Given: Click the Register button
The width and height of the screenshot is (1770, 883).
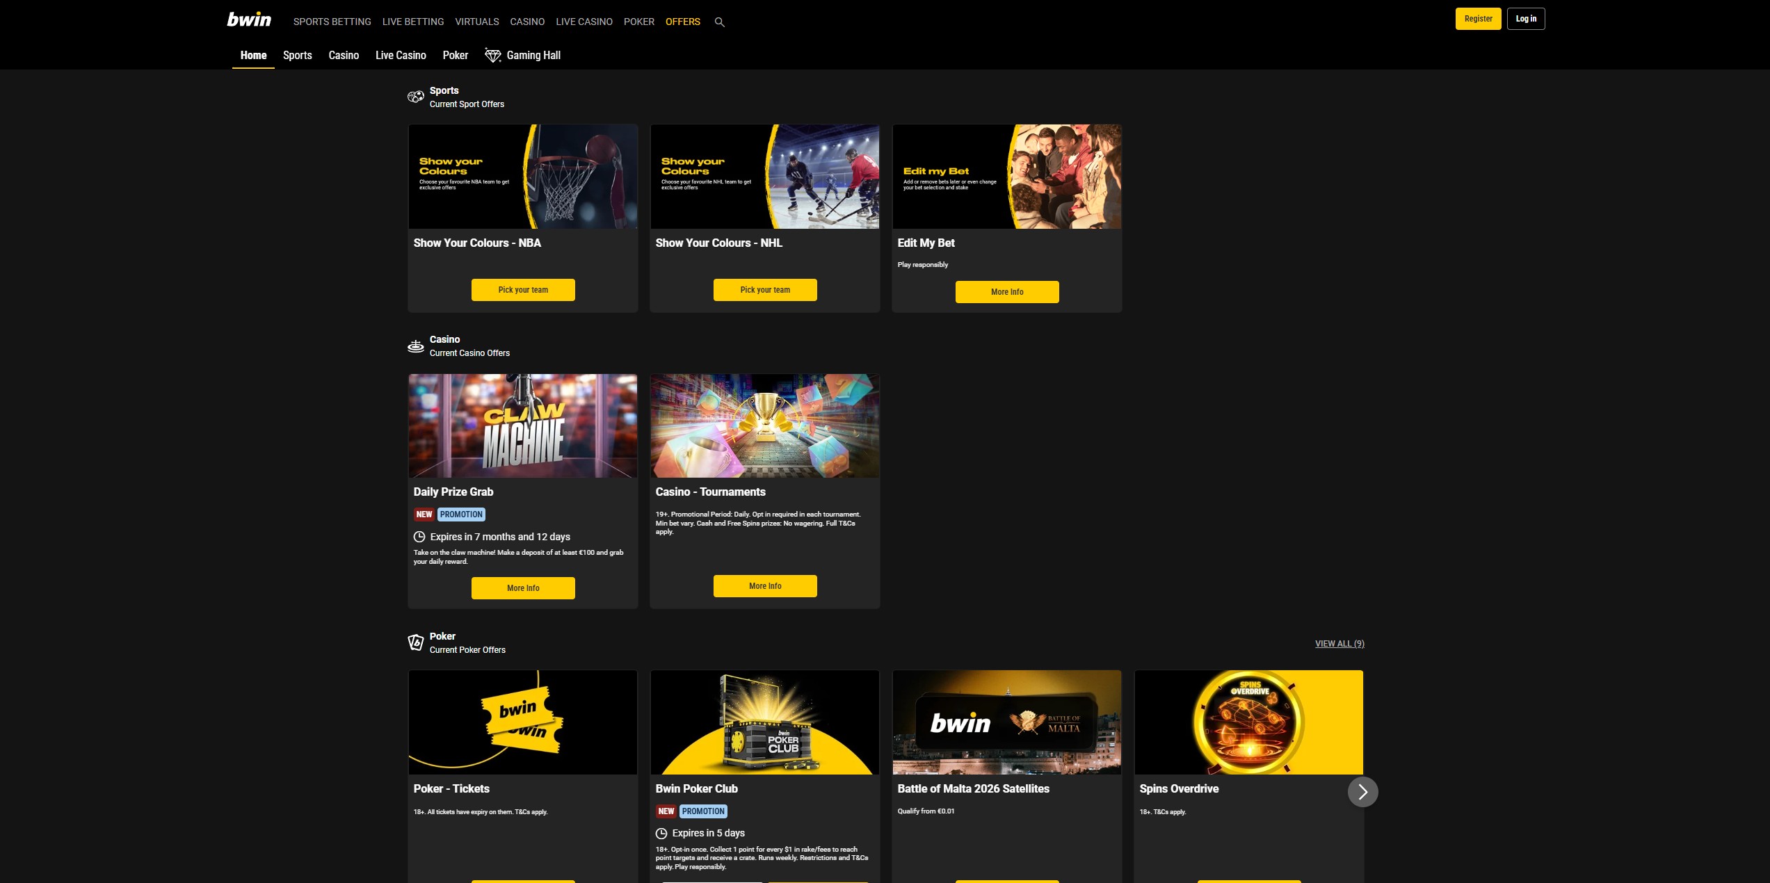Looking at the screenshot, I should click(1479, 19).
